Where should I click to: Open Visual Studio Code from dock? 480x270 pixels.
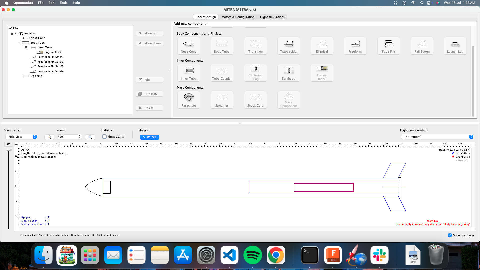(x=229, y=255)
